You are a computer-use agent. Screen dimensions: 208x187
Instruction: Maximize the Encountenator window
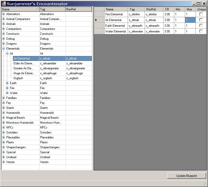click(199, 4)
